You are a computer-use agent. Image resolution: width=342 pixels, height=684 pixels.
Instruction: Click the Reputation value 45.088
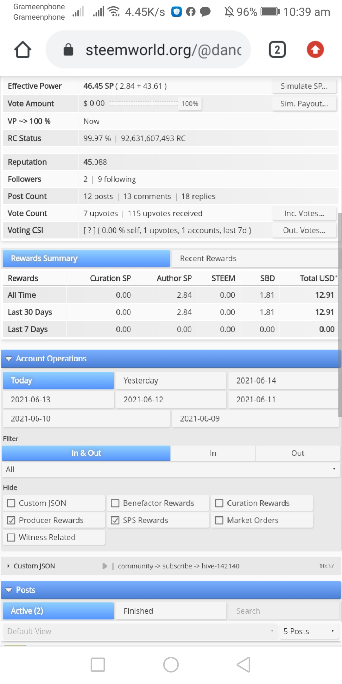[95, 162]
